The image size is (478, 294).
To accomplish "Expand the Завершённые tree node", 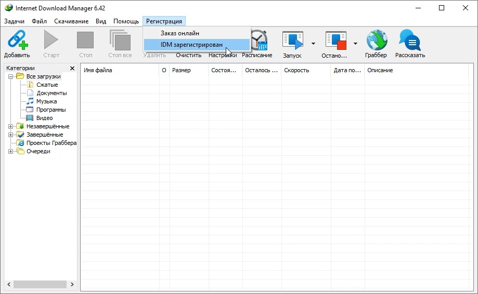I will (x=10, y=135).
